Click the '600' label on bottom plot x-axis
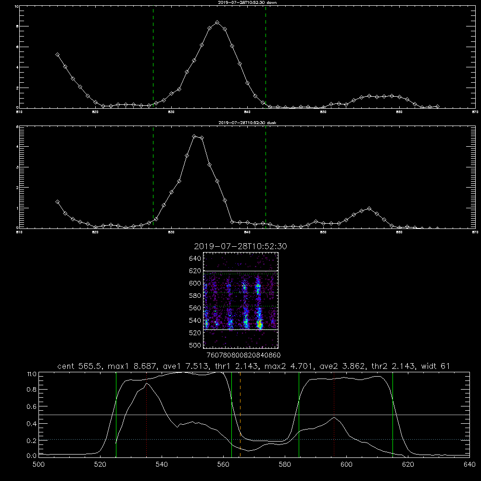The width and height of the screenshot is (481, 481). [347, 465]
